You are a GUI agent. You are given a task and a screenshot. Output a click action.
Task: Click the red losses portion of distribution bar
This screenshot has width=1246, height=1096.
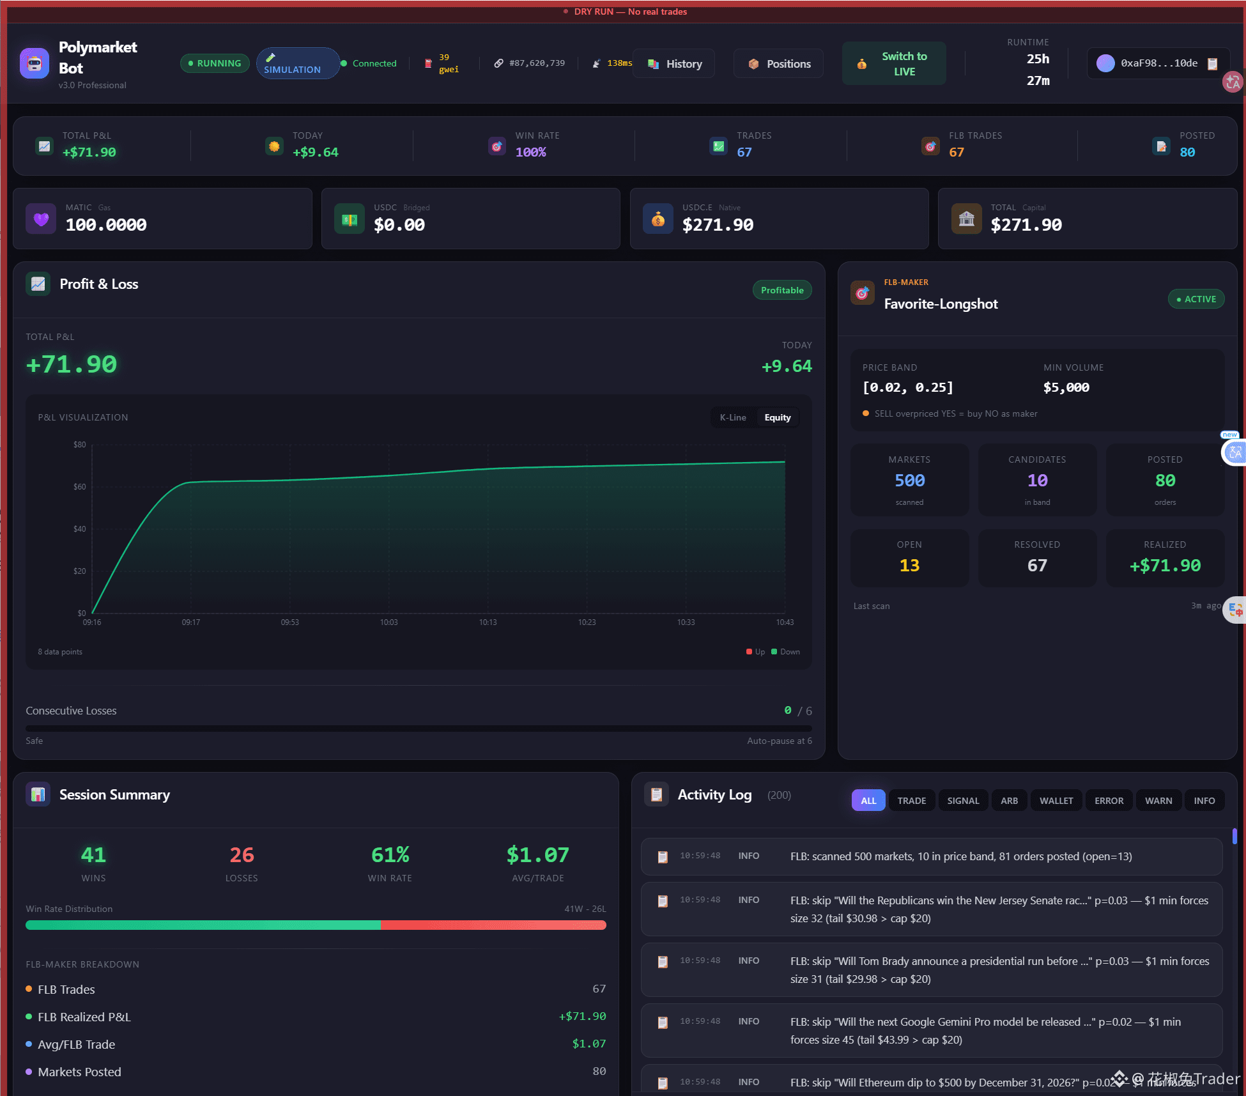pos(493,925)
